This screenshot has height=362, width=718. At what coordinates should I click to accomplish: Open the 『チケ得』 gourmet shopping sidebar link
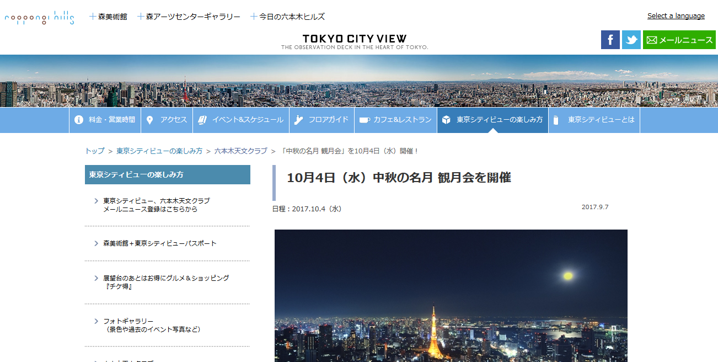pyautogui.click(x=166, y=283)
